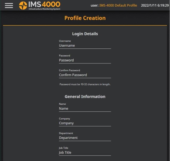Click the Company input field

[x=85, y=123]
